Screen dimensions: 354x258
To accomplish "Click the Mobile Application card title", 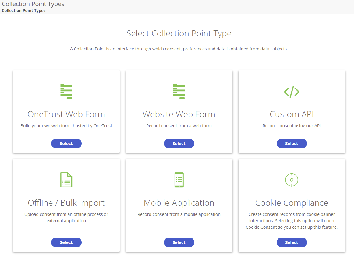I will tap(179, 203).
